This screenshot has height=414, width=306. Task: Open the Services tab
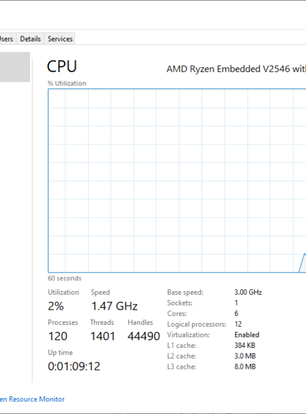pos(60,39)
